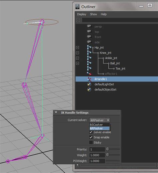Collapse the Hip_jnt hierarchy
Viewport: 158px width, 173px height.
click(x=78, y=48)
